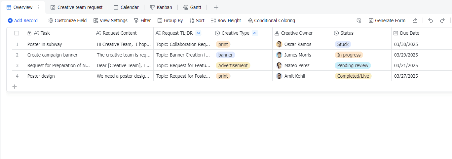Open the Row Height menu
Image resolution: width=452 pixels, height=159 pixels.
point(226,20)
